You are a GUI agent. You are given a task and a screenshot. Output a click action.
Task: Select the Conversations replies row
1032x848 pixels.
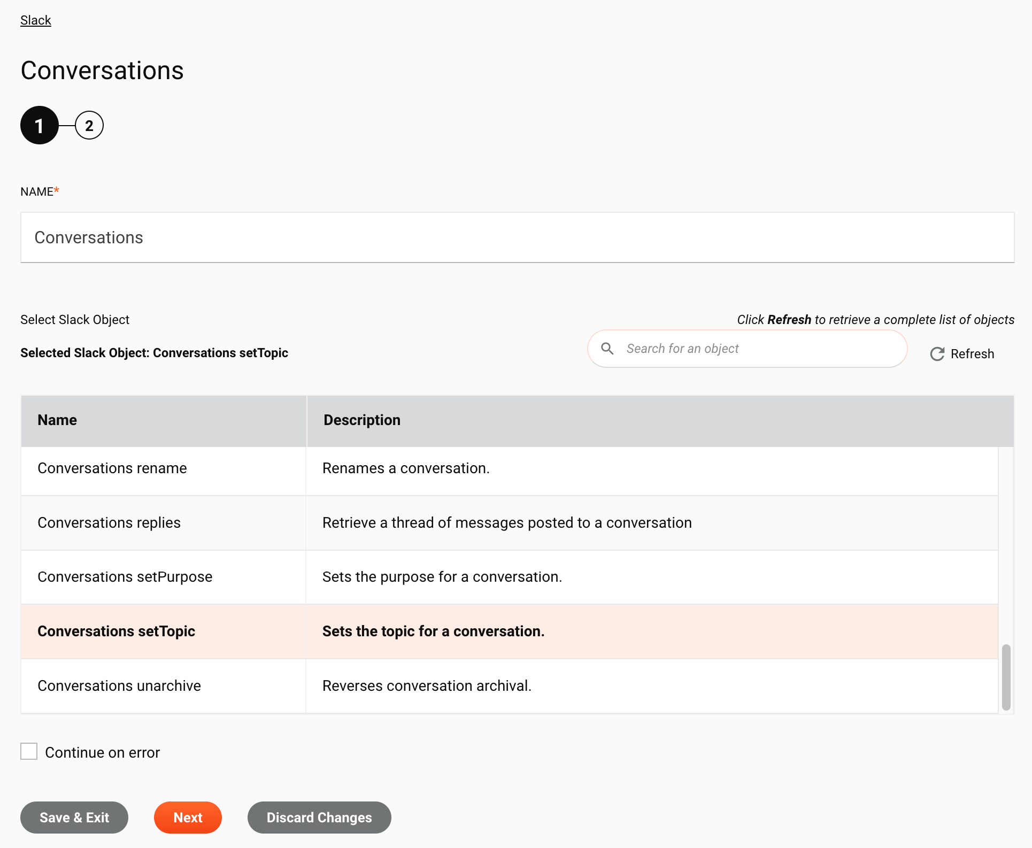click(x=510, y=523)
